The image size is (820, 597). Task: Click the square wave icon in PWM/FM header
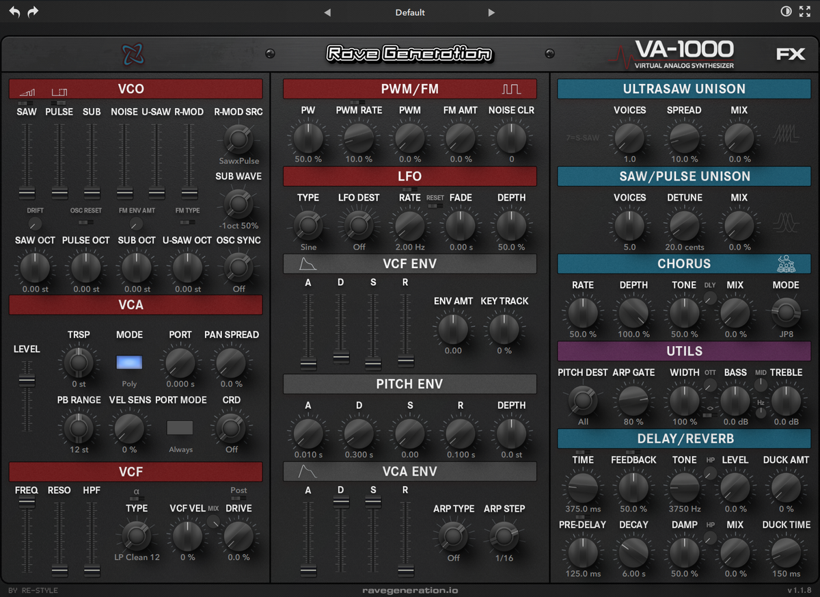[511, 89]
